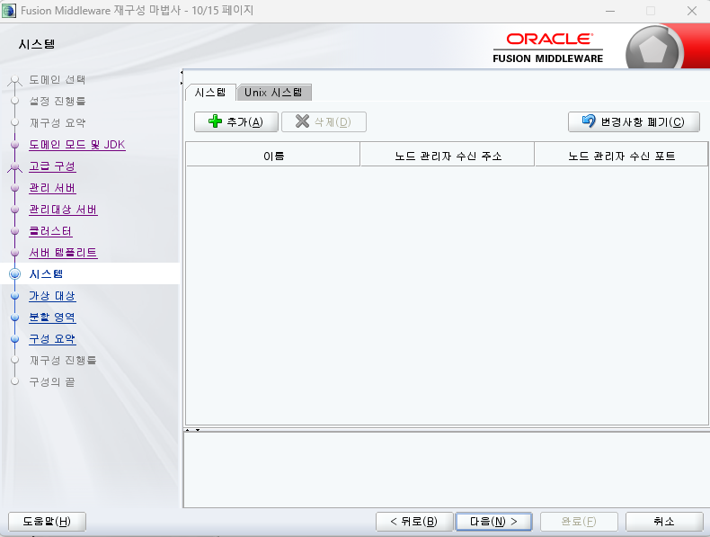The height and width of the screenshot is (537, 710).
Task: Click the 구성의 끝 step label
Action: tap(52, 382)
